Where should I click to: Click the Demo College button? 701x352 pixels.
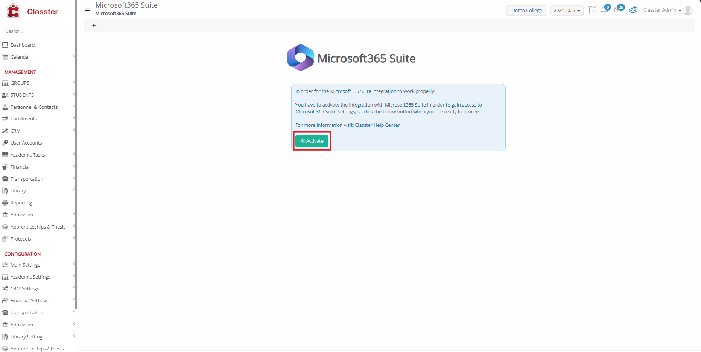tap(526, 11)
